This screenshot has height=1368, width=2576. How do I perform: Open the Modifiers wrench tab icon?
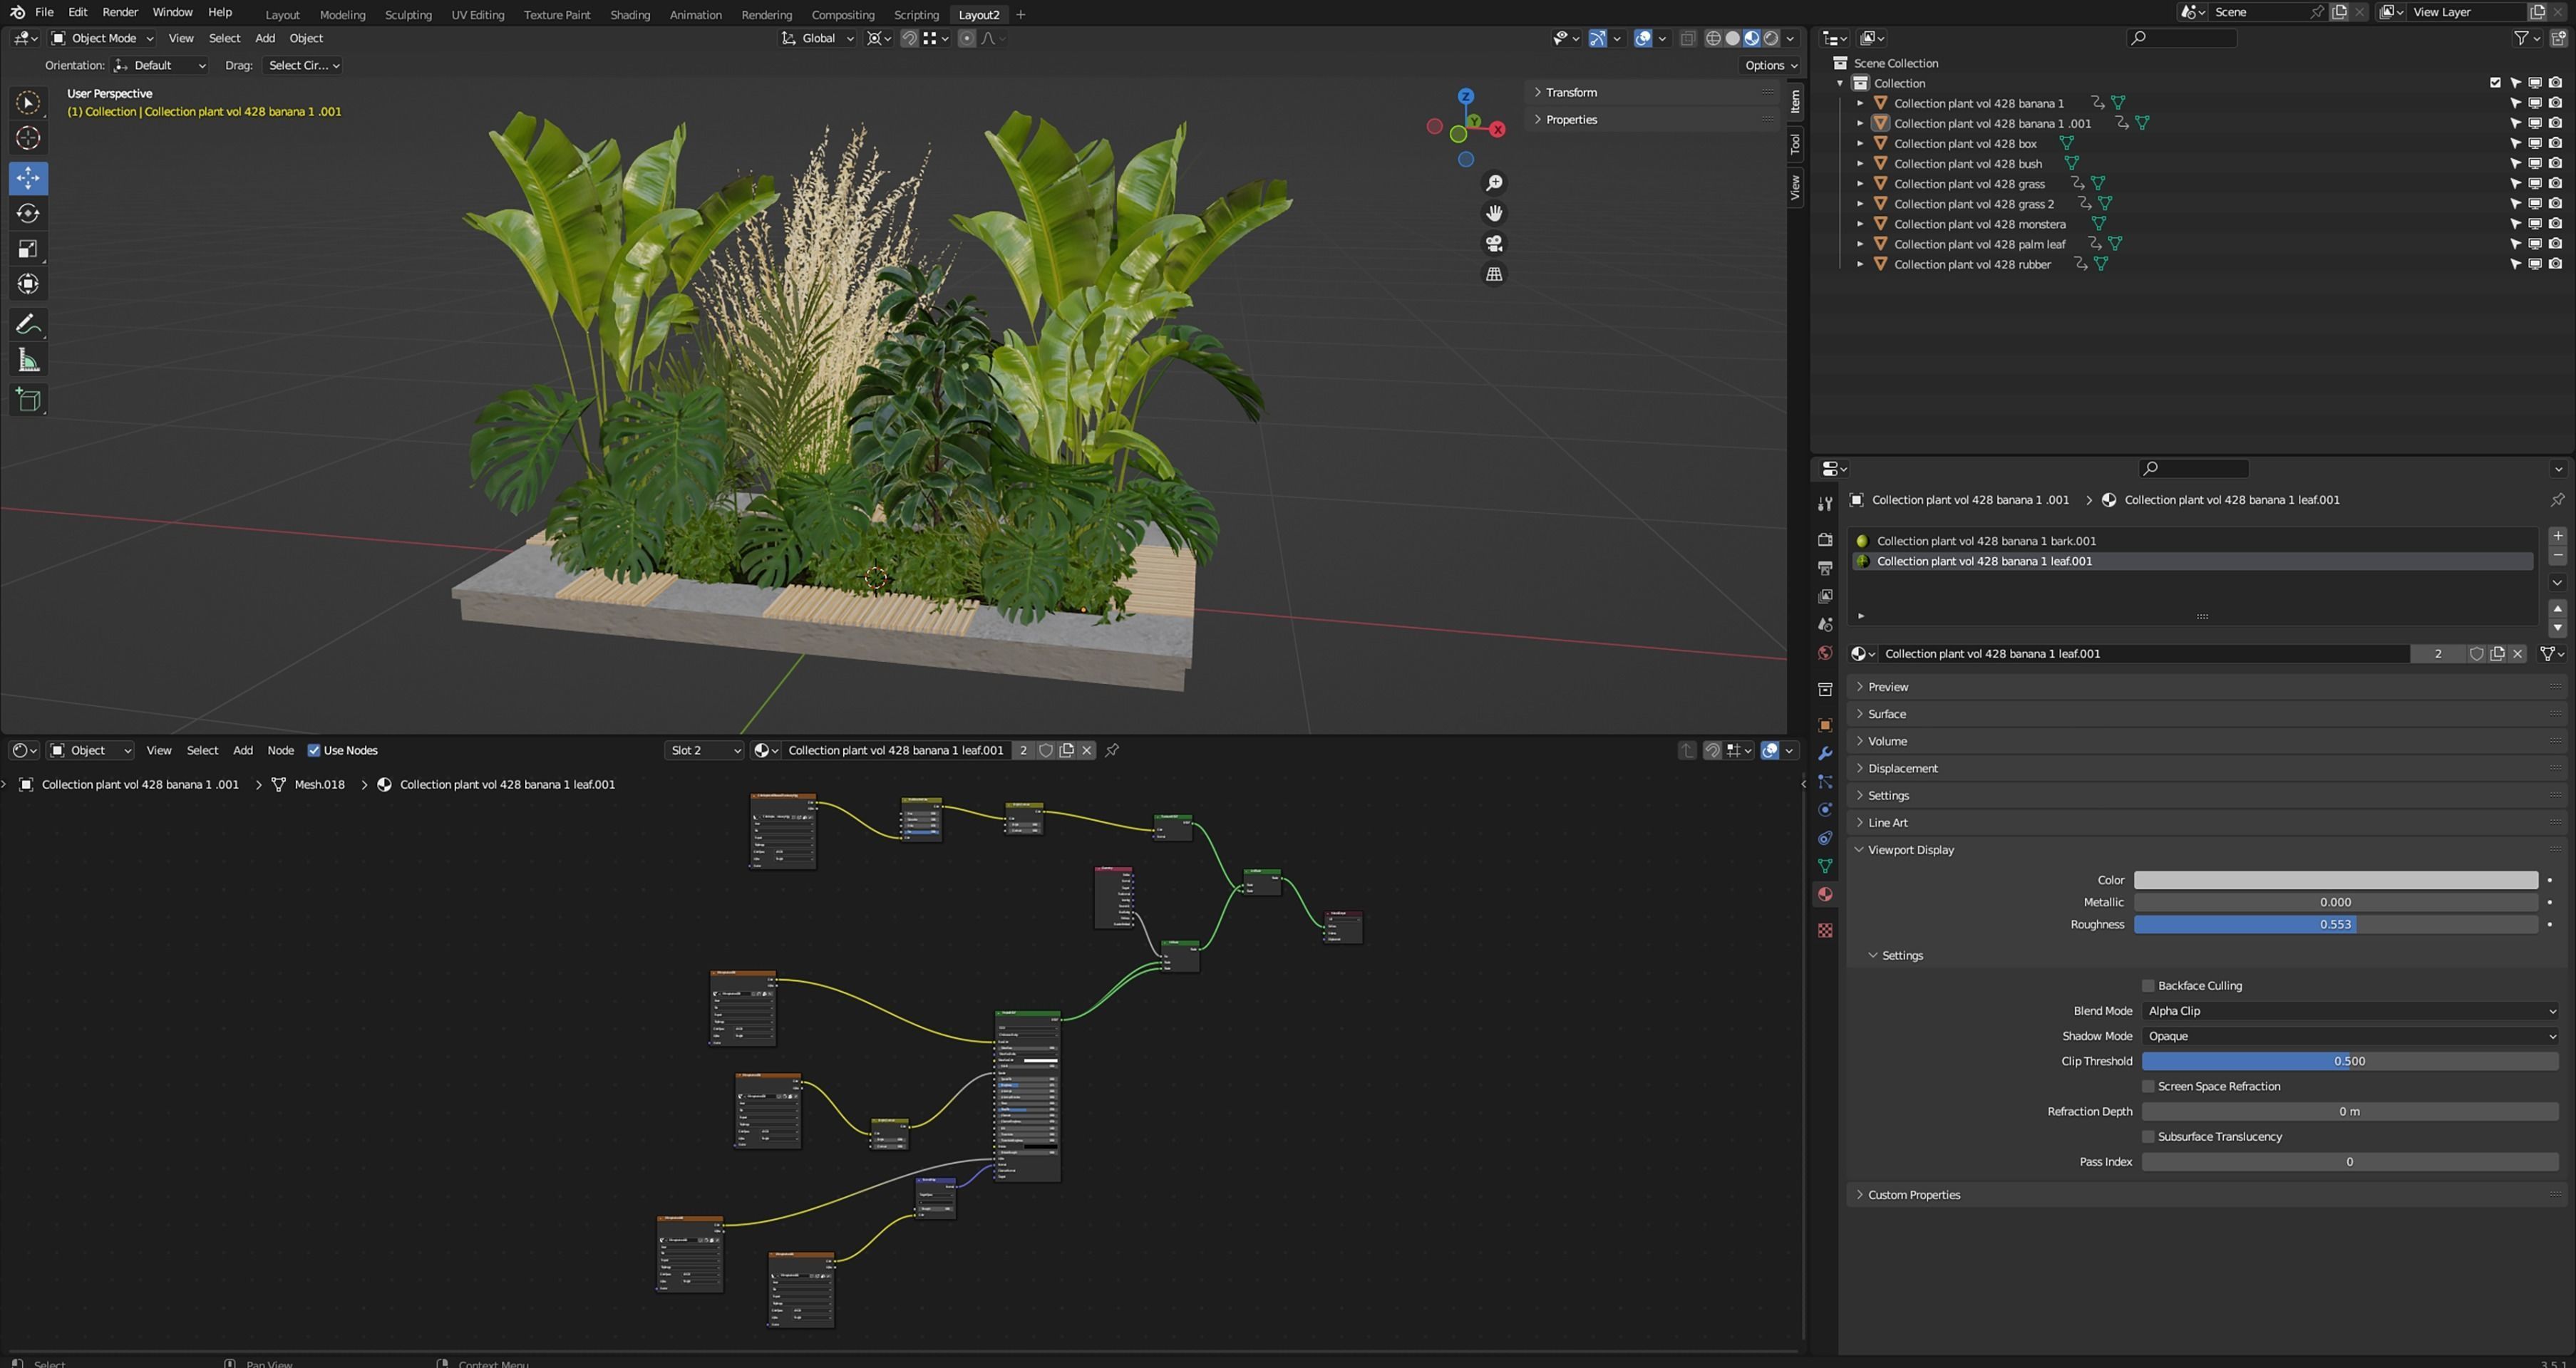pos(1825,753)
